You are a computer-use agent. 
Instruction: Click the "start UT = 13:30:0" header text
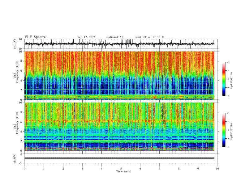[149, 37]
